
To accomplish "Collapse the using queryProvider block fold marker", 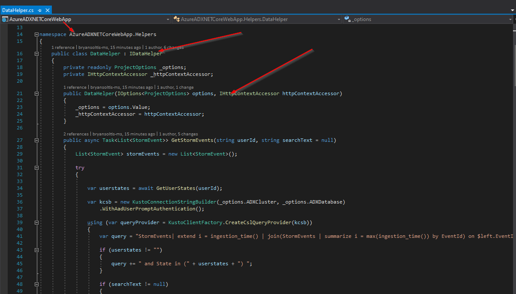I will click(36, 222).
